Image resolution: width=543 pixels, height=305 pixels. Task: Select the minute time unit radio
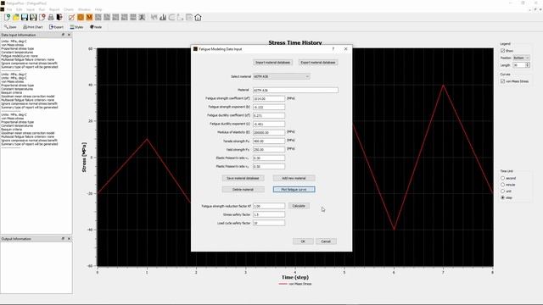(x=502, y=185)
